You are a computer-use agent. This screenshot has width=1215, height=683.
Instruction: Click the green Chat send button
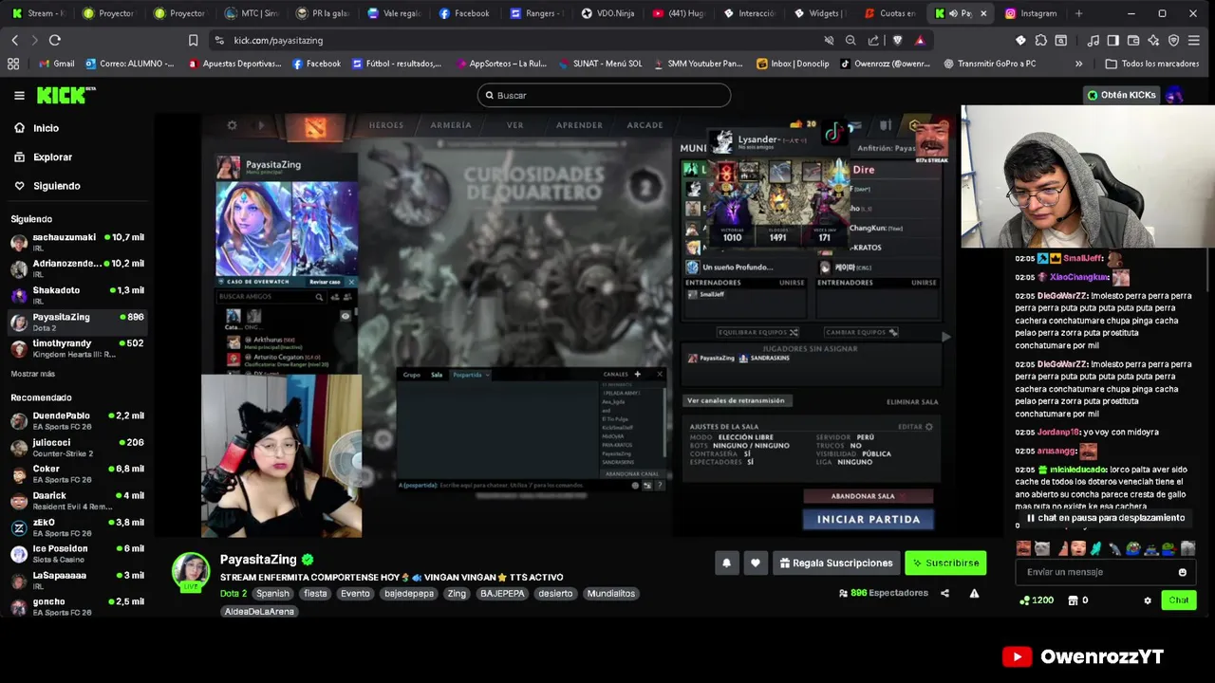(x=1179, y=600)
